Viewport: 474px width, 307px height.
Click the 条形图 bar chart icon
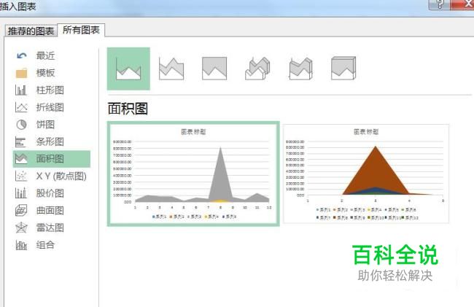tap(20, 141)
